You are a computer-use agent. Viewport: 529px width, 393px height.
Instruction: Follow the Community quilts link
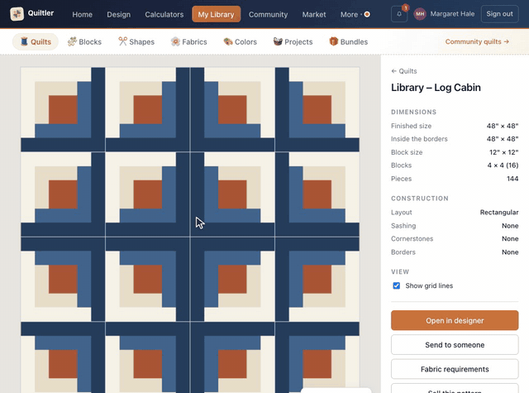477,41
